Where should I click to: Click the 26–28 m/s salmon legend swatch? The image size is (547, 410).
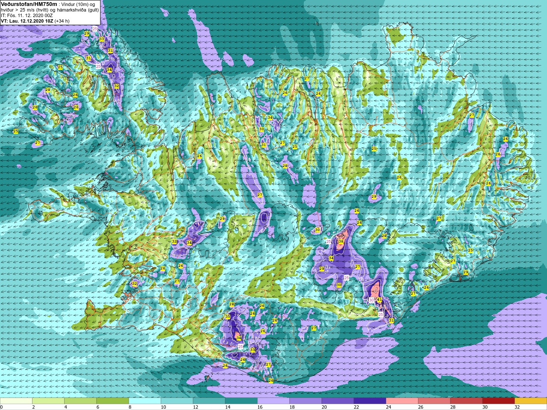coord(434,401)
